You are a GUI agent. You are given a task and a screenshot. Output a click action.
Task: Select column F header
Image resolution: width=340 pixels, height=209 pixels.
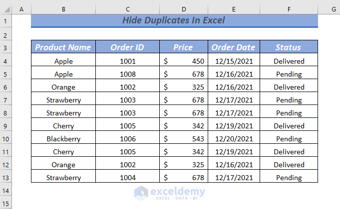pyautogui.click(x=289, y=9)
